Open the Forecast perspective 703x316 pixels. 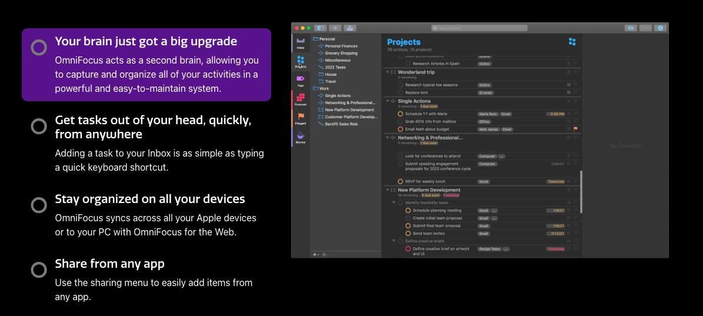point(301,99)
